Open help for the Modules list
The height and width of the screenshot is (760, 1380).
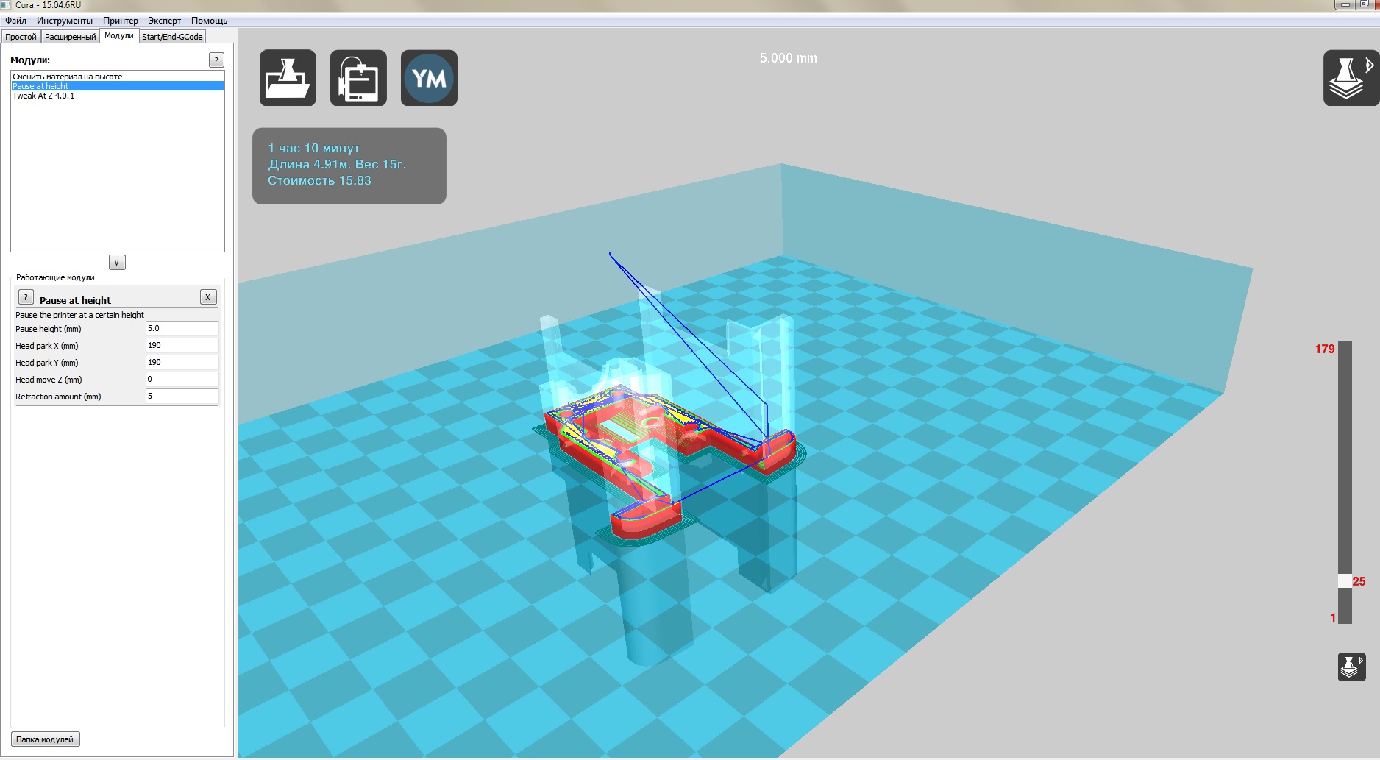216,60
